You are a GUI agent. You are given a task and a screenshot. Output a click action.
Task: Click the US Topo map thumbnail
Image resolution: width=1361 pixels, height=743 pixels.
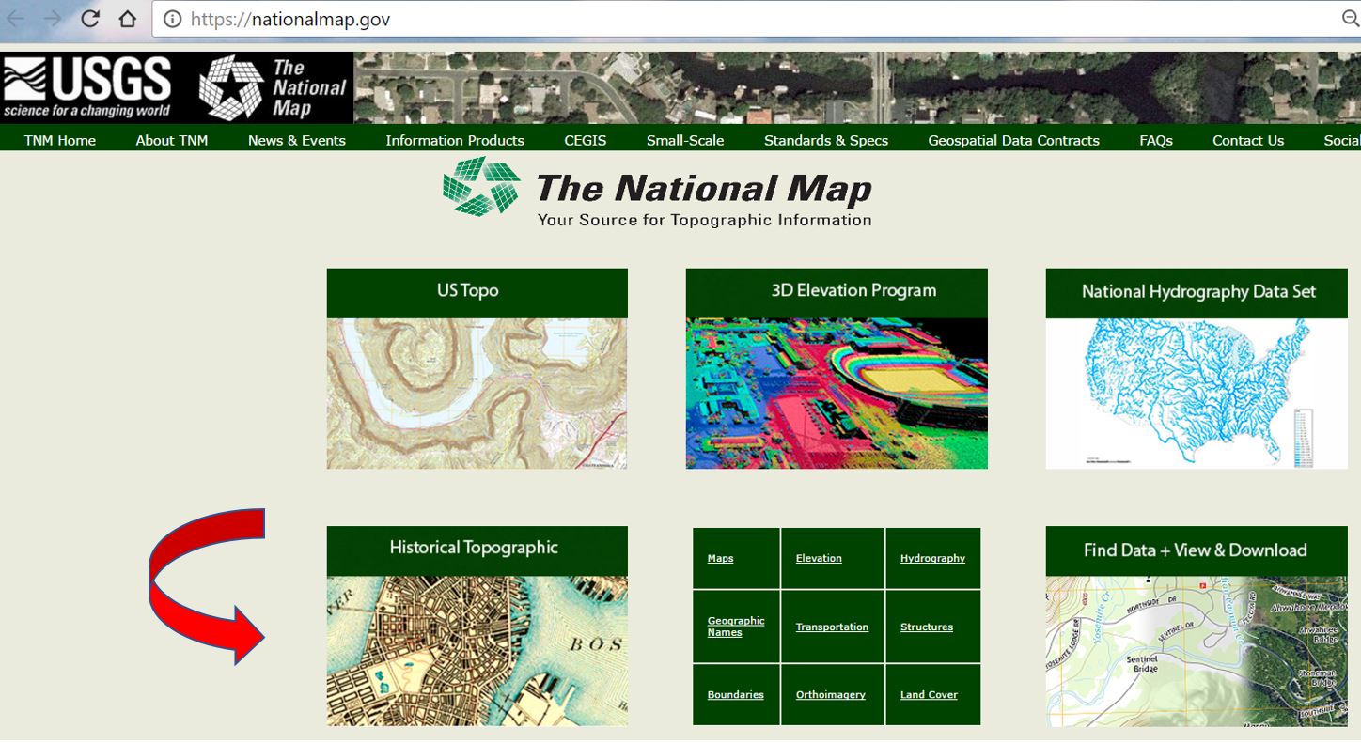pyautogui.click(x=477, y=393)
